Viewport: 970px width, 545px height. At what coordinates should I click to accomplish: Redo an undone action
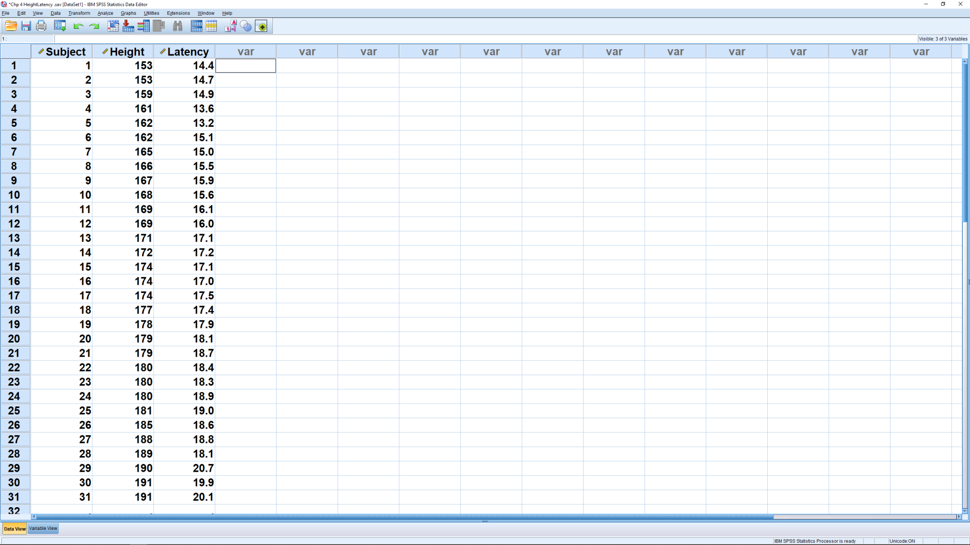[x=94, y=26]
